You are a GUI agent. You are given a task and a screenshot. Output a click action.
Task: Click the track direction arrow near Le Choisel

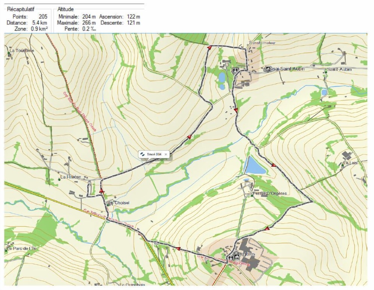tap(101, 190)
